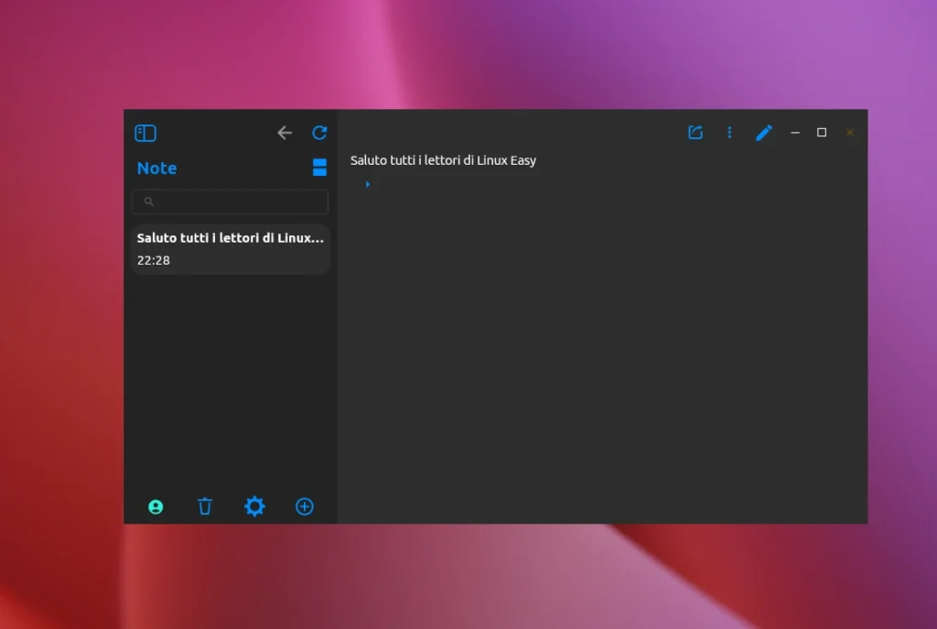Screen dimensions: 937x629
Task: Open the user account icon
Action: coord(156,506)
